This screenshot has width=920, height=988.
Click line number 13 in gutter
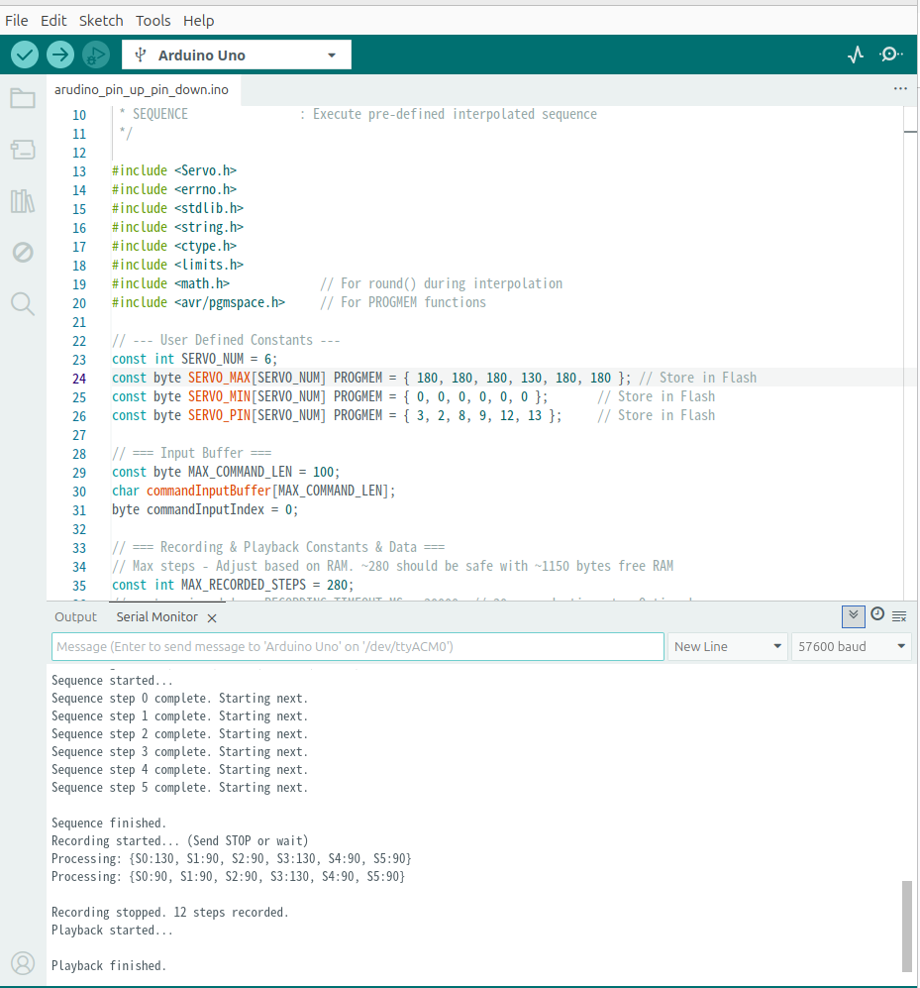[78, 171]
